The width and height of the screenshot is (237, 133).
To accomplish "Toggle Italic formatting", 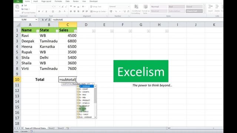I will point(43,11).
